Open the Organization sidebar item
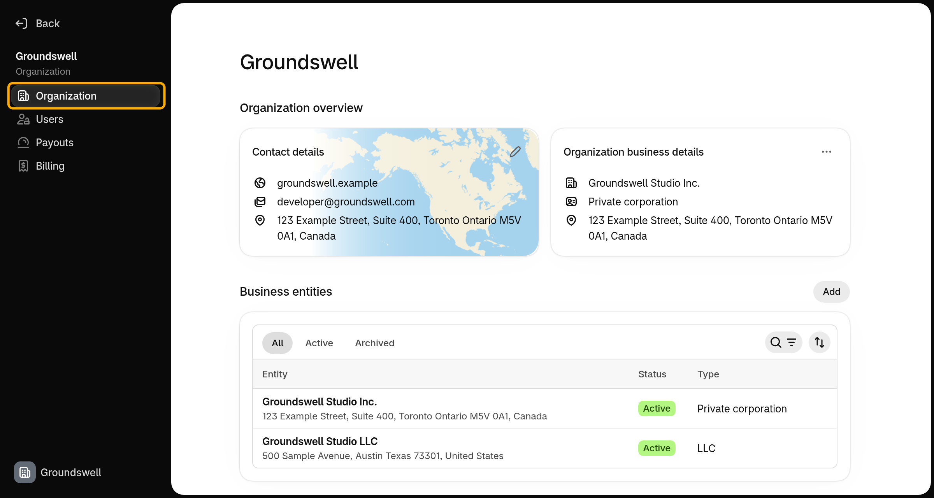Viewport: 934px width, 498px height. (86, 96)
